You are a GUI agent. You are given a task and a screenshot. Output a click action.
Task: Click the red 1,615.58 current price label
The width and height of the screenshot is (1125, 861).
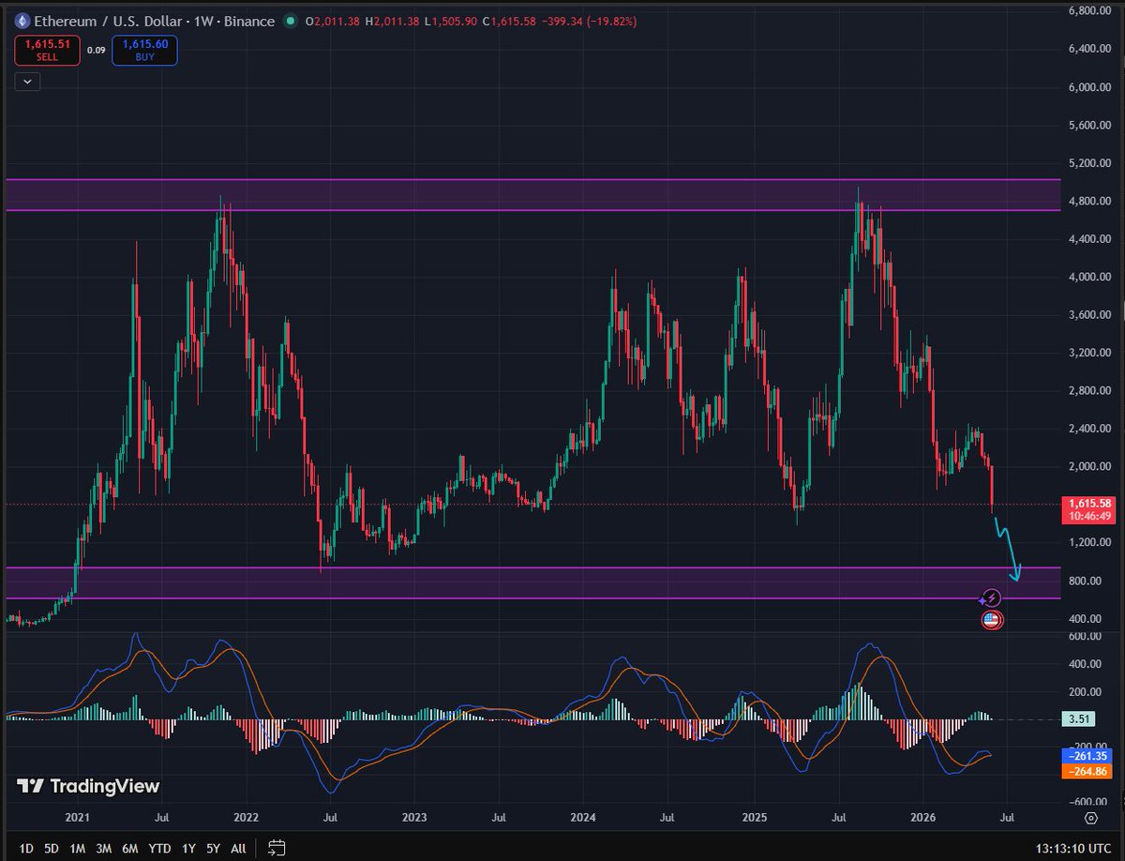[1087, 509]
